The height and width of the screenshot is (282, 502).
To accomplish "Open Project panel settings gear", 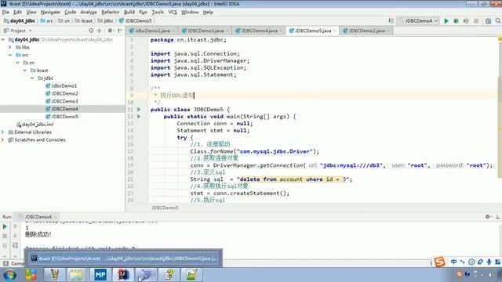I will click(x=110, y=31).
